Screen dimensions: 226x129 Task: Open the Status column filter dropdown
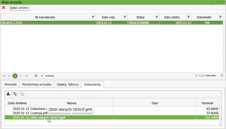click(157, 17)
